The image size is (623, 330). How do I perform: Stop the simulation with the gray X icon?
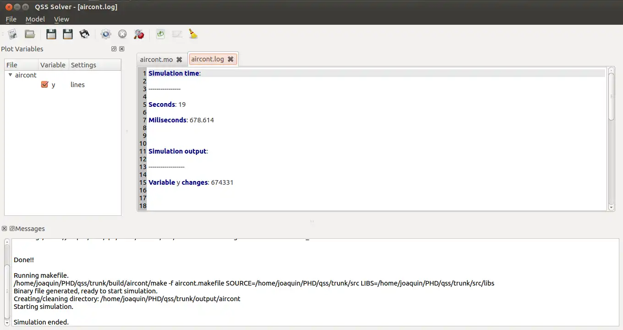pyautogui.click(x=122, y=34)
